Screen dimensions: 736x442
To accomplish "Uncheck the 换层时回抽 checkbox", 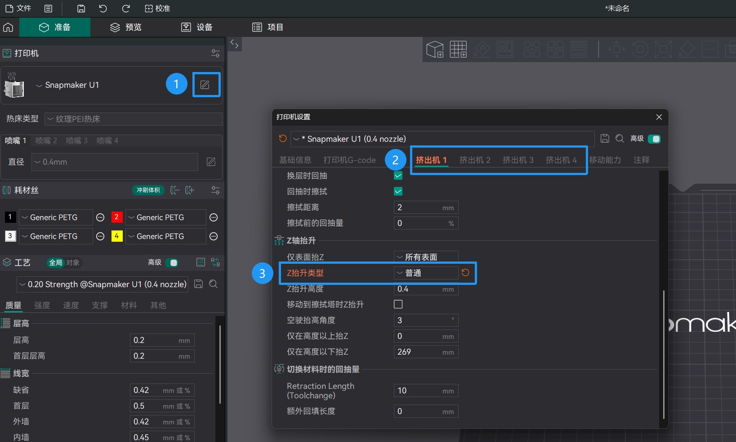I will point(398,176).
